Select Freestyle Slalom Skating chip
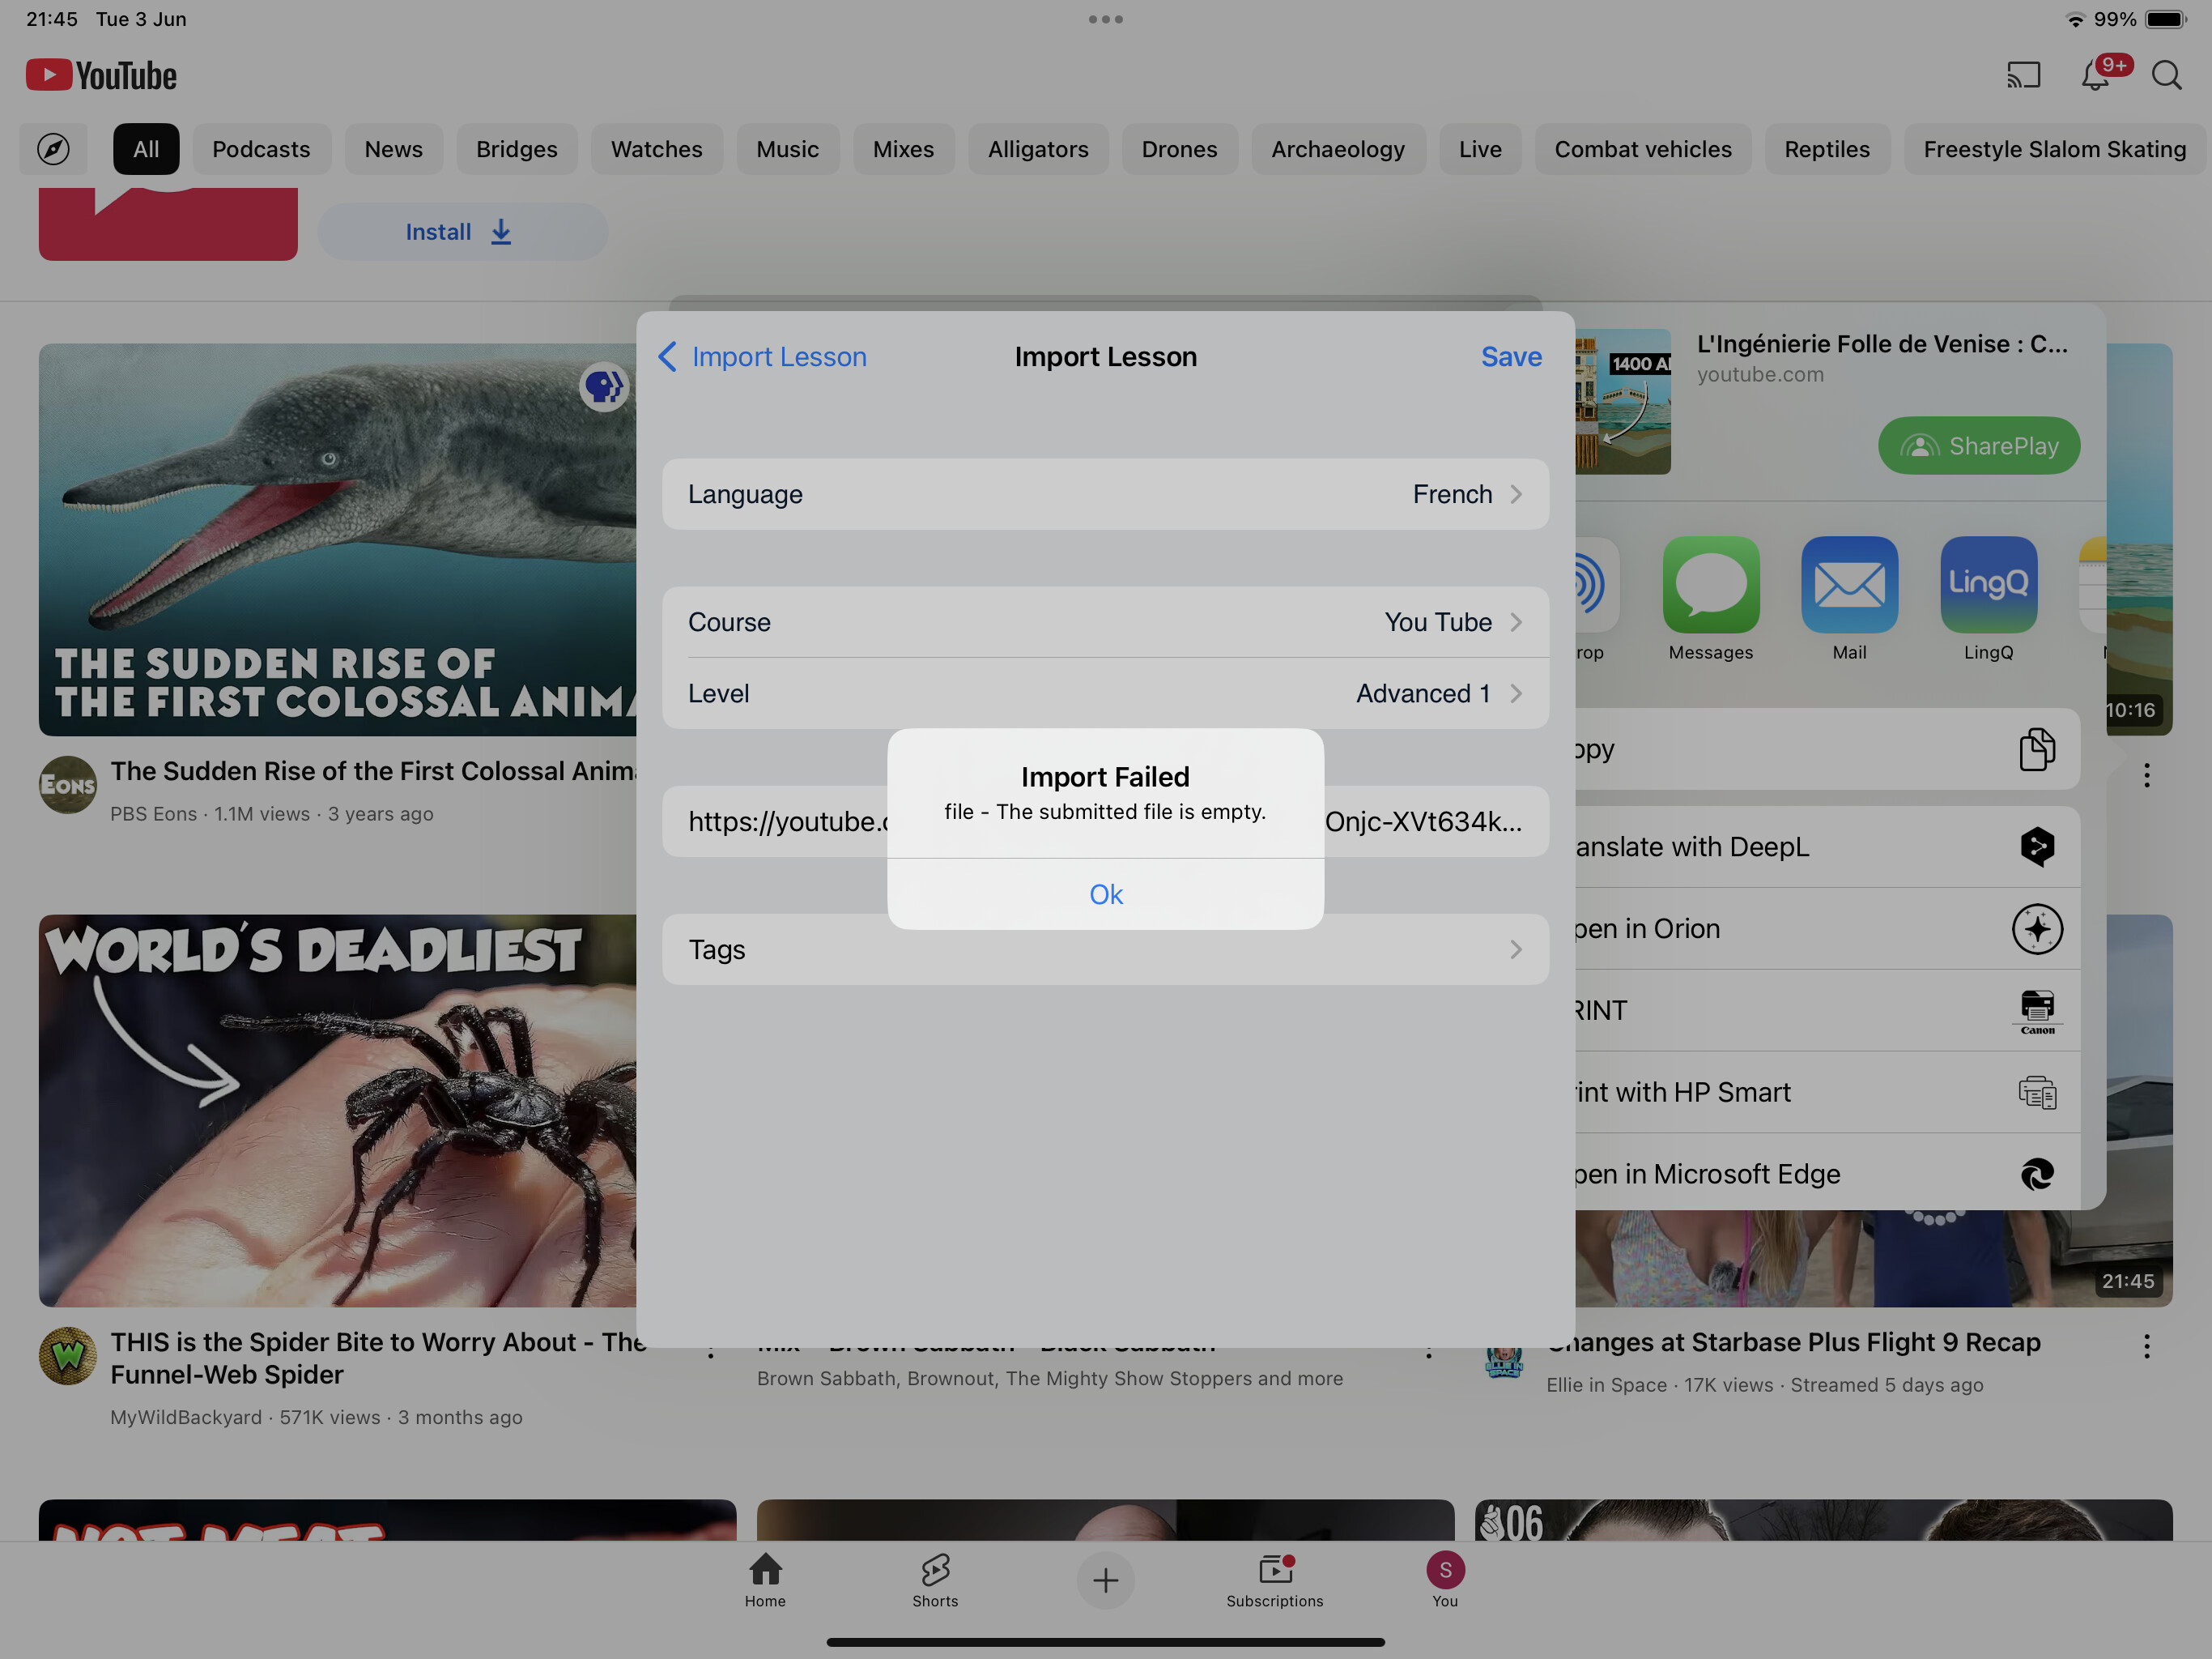This screenshot has height=1659, width=2212. [x=2055, y=149]
